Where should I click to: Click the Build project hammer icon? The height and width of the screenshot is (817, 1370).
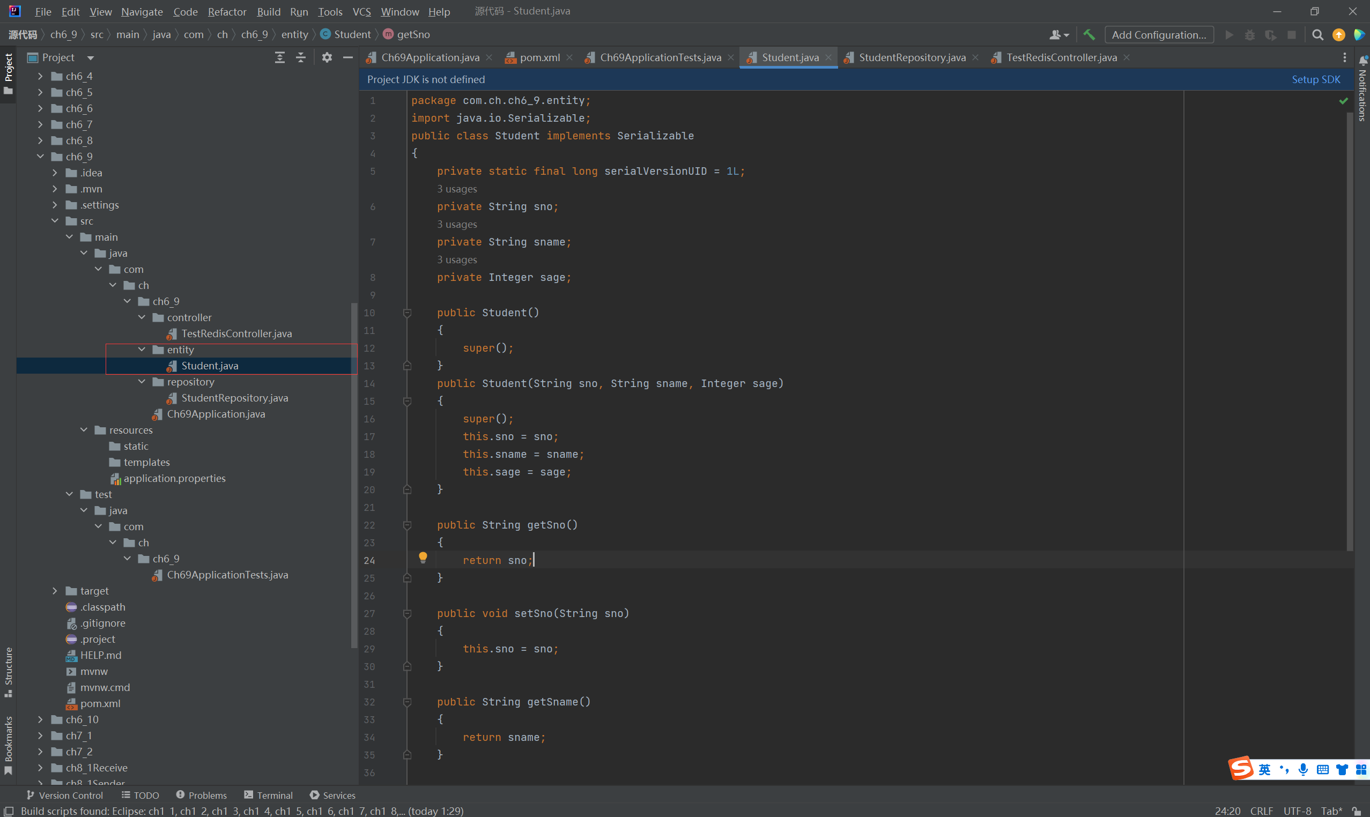(x=1088, y=35)
